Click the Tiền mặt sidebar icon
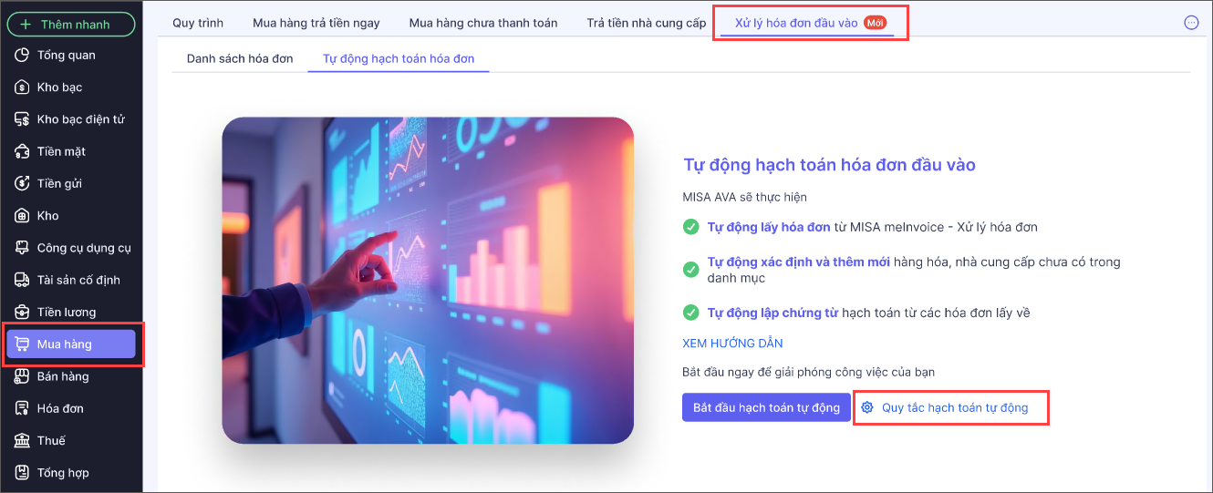Screen dimensions: 1213x493 click(23, 151)
